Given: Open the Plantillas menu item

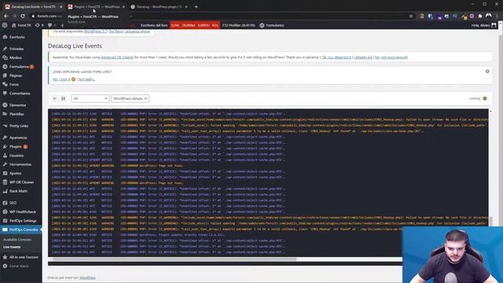Looking at the screenshot, I should click(17, 114).
